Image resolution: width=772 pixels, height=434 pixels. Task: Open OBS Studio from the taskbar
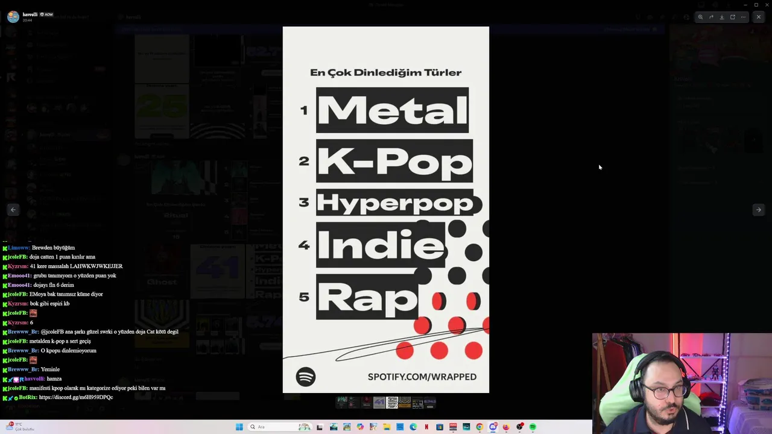(x=520, y=427)
